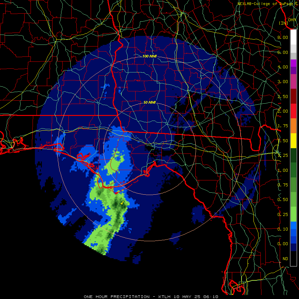Viewport: 299px width, 299px height.
Task: Pick the bright magenta legend swatch
Action: (293, 63)
